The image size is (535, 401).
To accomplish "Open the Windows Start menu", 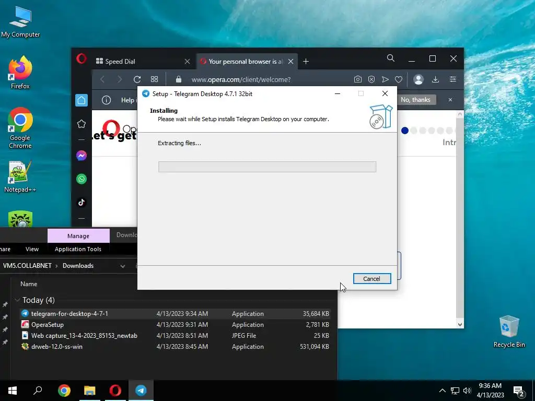I will point(13,391).
